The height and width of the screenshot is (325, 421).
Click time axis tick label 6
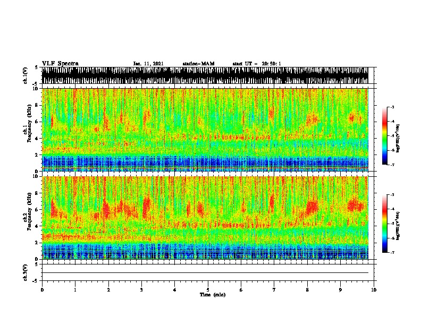(241, 290)
